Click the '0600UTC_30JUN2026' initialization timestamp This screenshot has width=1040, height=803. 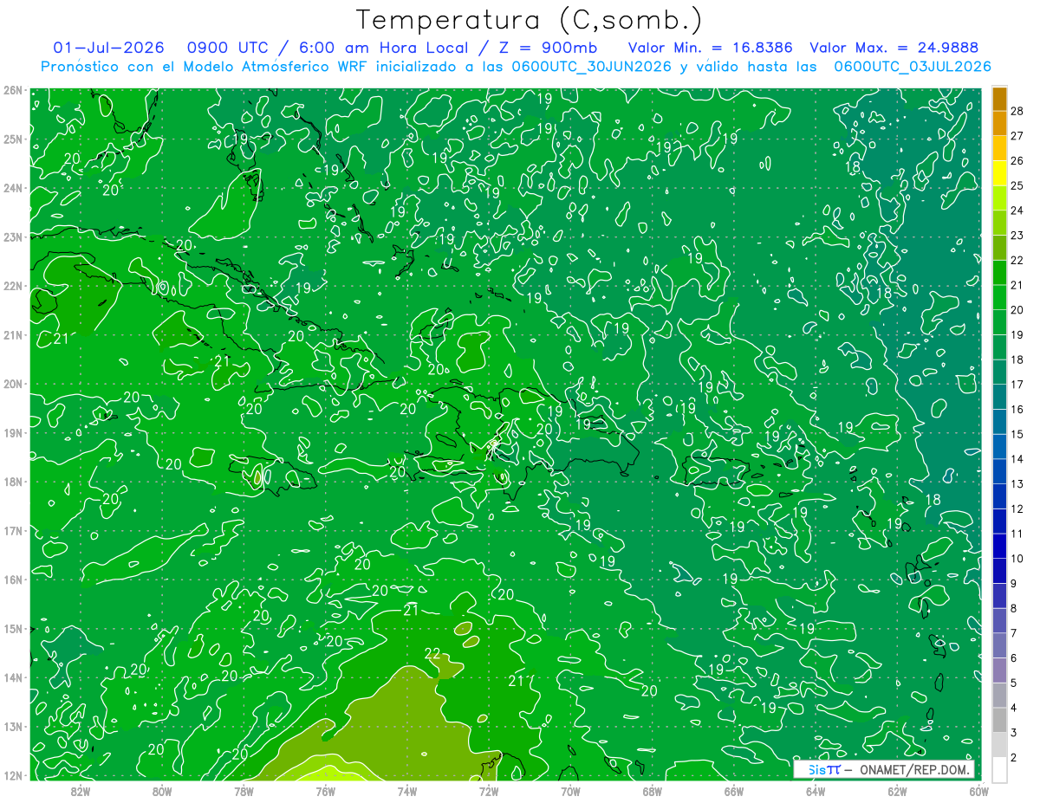(x=591, y=66)
